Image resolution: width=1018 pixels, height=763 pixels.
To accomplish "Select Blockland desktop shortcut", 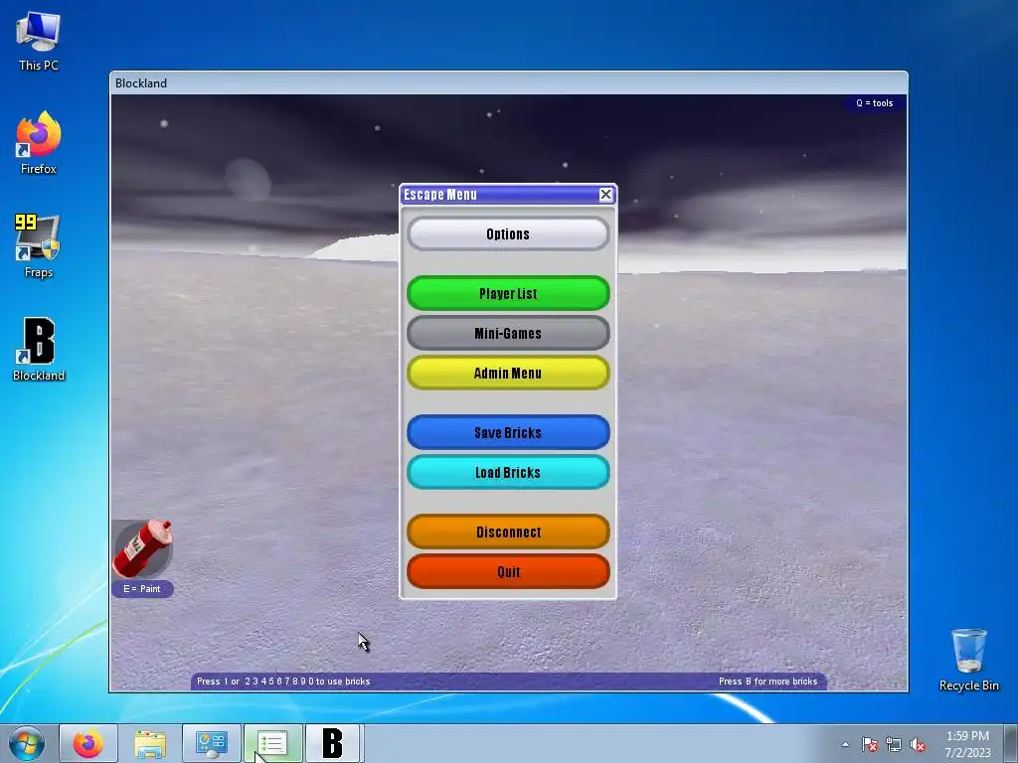I will [39, 349].
